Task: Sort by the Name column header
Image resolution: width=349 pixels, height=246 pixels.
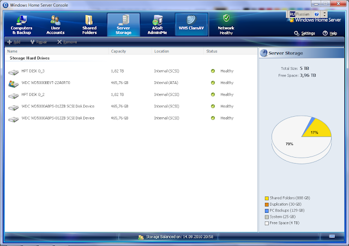Action: [x=57, y=51]
